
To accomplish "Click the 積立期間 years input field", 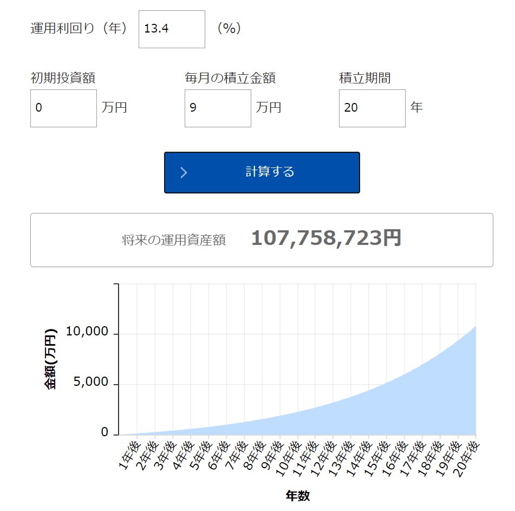I will click(x=372, y=108).
